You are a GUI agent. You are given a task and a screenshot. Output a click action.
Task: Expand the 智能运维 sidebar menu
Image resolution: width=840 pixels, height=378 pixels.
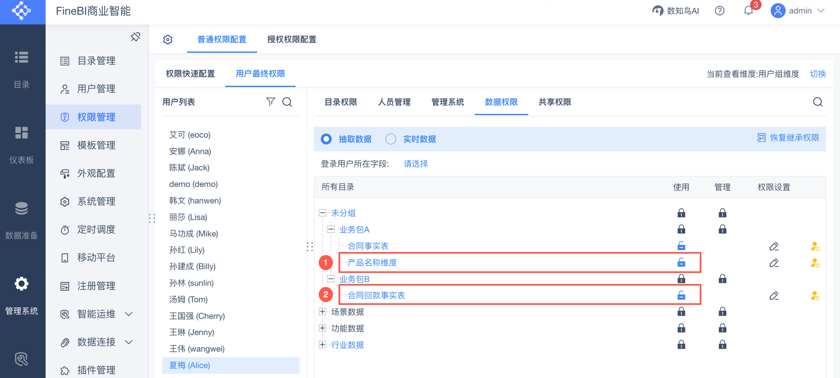tap(129, 314)
